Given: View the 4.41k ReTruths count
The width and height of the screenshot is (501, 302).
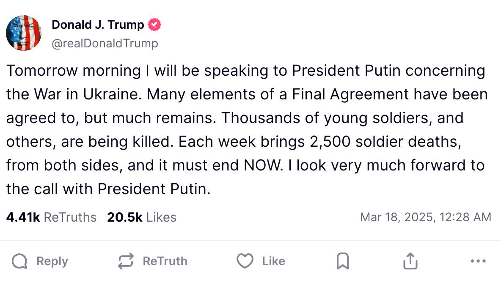Looking at the screenshot, I should (x=23, y=217).
